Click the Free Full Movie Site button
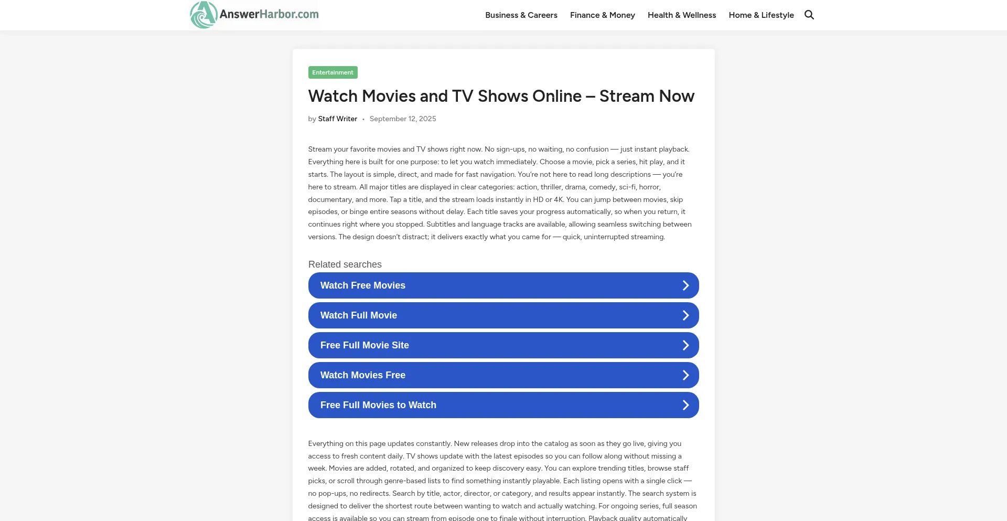Image resolution: width=1007 pixels, height=521 pixels. click(504, 345)
